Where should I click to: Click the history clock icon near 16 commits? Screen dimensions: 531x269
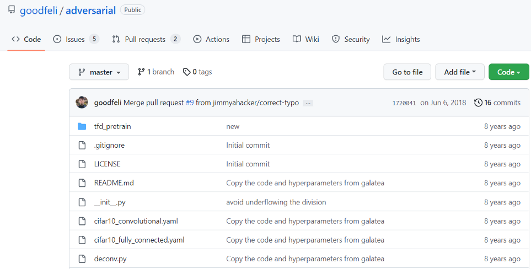point(478,103)
